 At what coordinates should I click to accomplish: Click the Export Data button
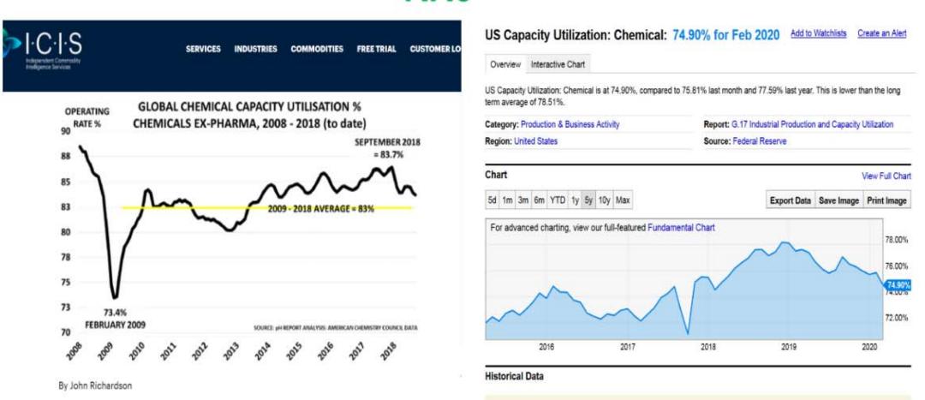tap(791, 200)
